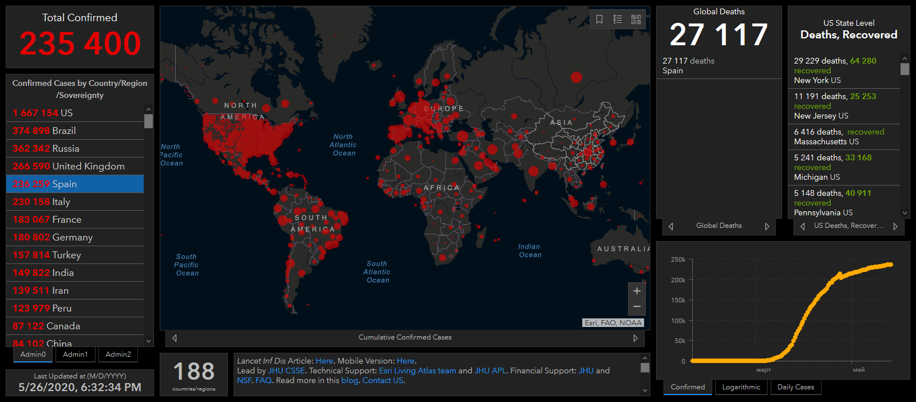Click left arrow beside Global Deaths label
The height and width of the screenshot is (402, 916).
point(671,226)
